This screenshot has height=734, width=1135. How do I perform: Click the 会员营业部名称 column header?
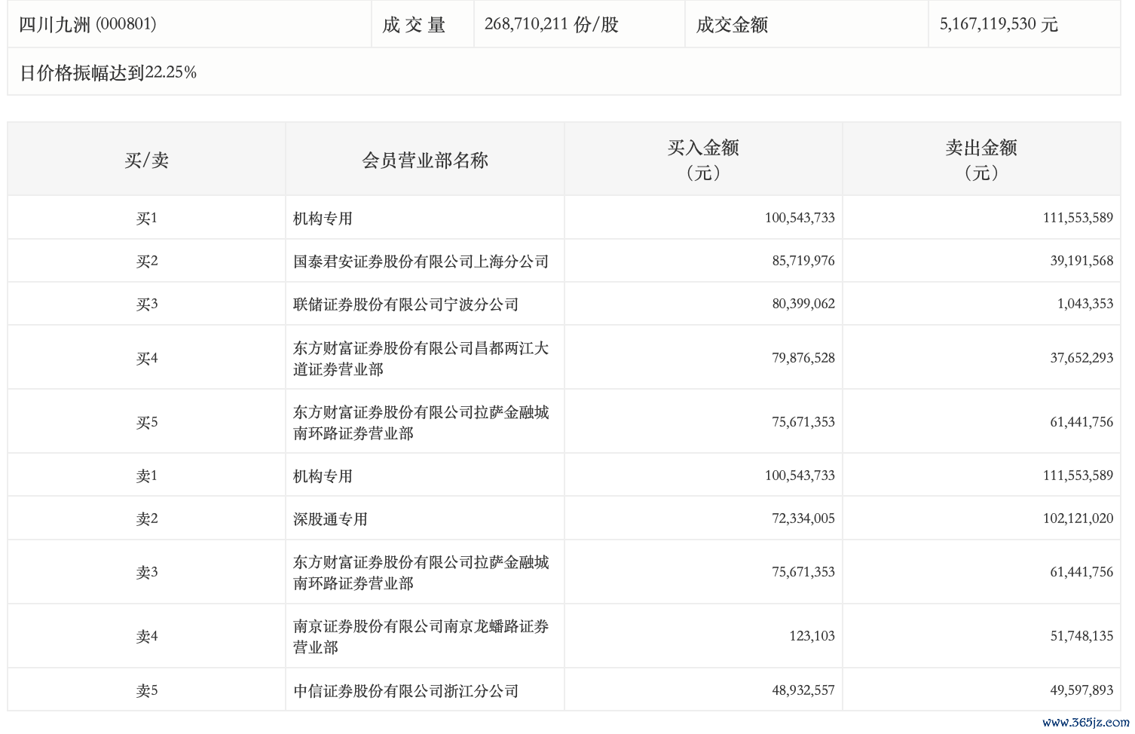(425, 160)
